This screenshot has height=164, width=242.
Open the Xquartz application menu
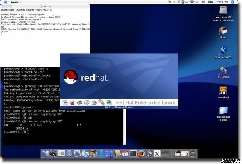pyautogui.click(x=16, y=2)
